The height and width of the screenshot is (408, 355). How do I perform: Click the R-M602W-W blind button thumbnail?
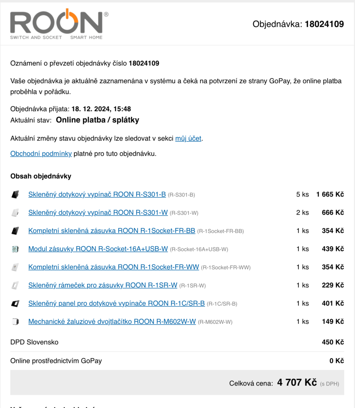pyautogui.click(x=16, y=322)
